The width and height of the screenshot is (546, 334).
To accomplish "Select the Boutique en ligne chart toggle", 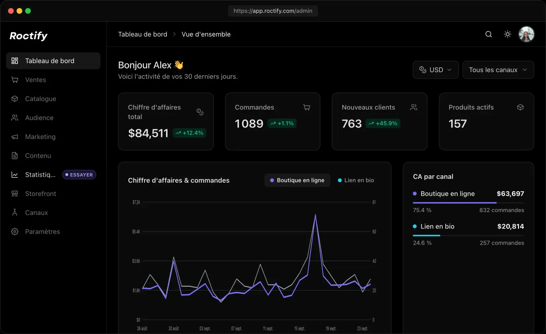I will coord(297,180).
